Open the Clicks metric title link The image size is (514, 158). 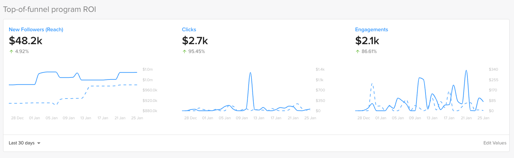click(x=189, y=30)
